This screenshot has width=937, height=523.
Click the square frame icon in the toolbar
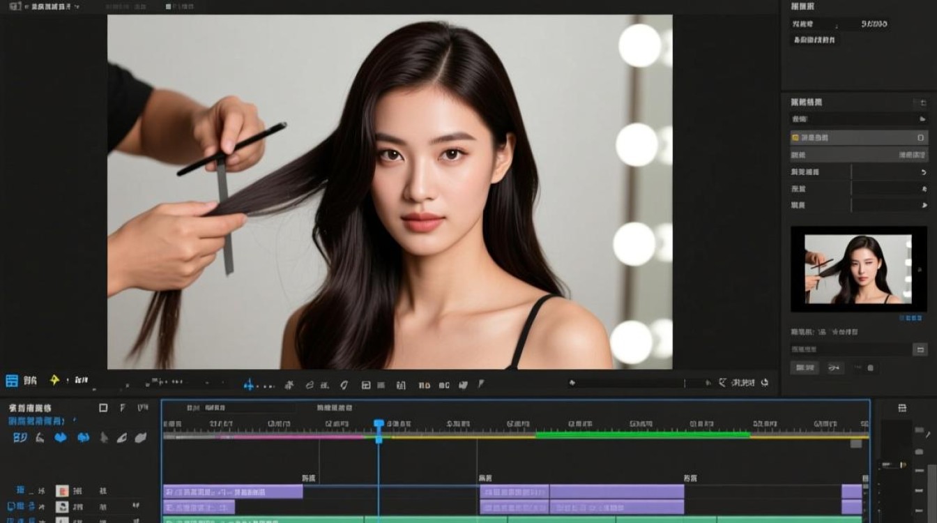(x=366, y=385)
